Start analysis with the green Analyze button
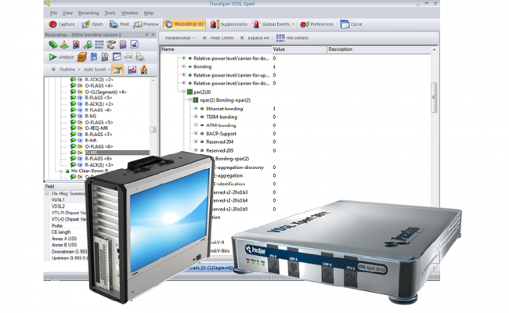509x313 pixels. click(x=62, y=57)
